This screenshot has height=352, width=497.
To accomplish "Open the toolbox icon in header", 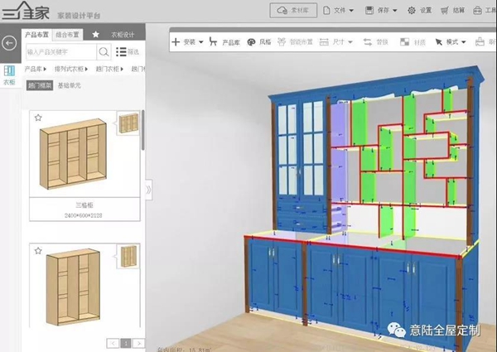I will tap(477, 11).
